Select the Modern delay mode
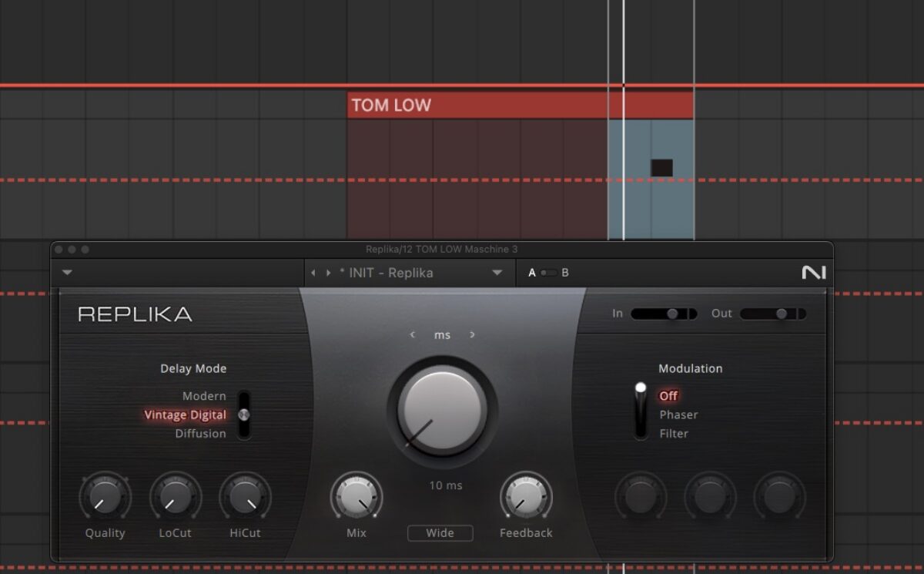The image size is (924, 574). 204,396
